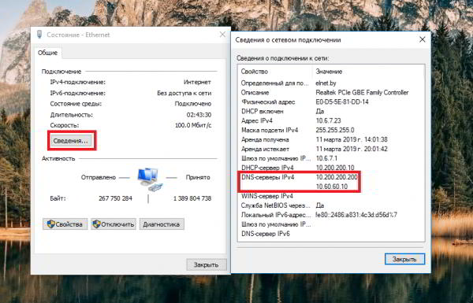
Task: Select the Физический адрес row
Action: point(331,102)
